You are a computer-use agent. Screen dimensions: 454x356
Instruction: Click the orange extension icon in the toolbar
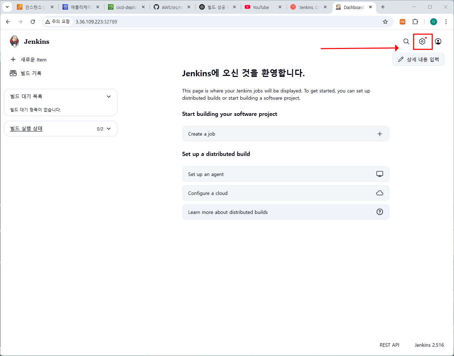tap(403, 22)
